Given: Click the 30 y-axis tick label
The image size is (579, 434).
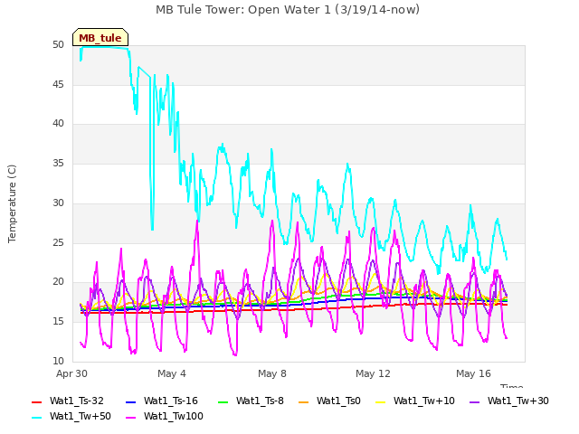Looking at the screenshot, I should click(x=58, y=203).
